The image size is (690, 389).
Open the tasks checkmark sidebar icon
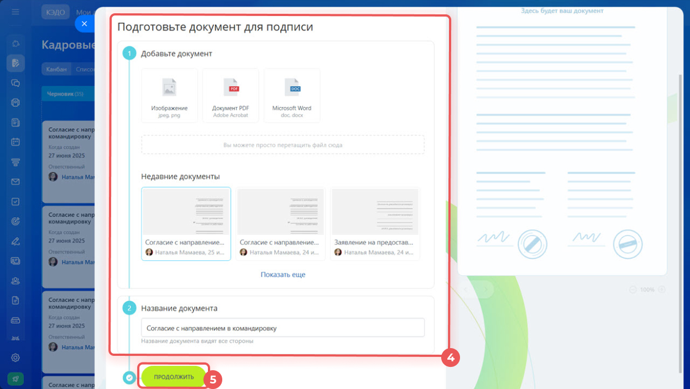15,202
